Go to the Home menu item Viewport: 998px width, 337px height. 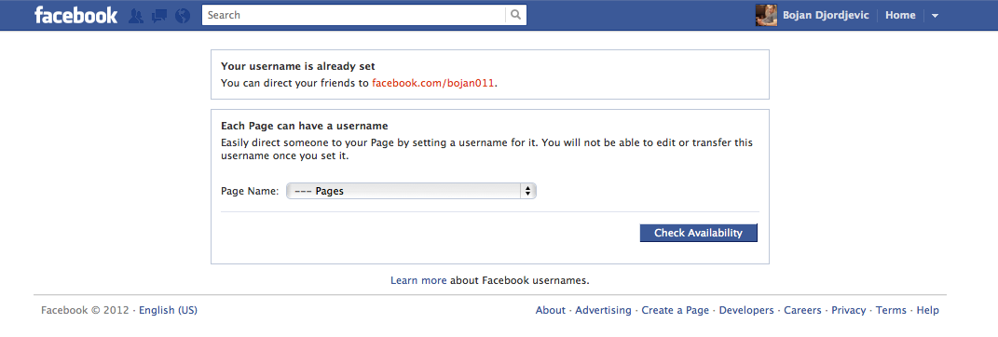coord(900,15)
